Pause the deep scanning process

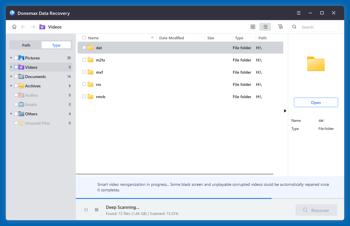86,209
